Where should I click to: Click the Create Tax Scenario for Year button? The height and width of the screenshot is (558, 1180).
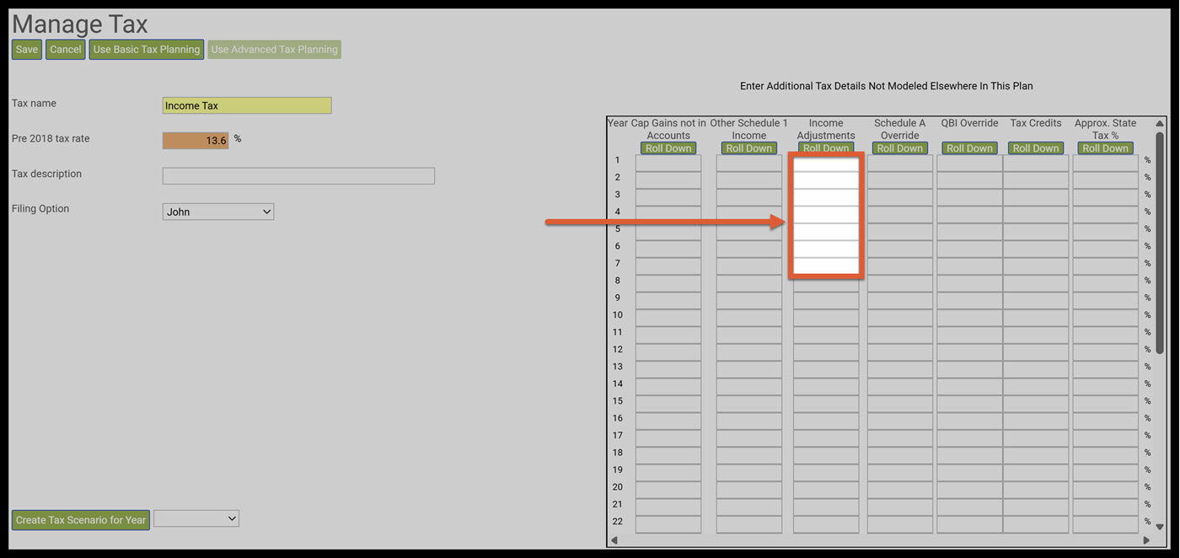(x=81, y=520)
